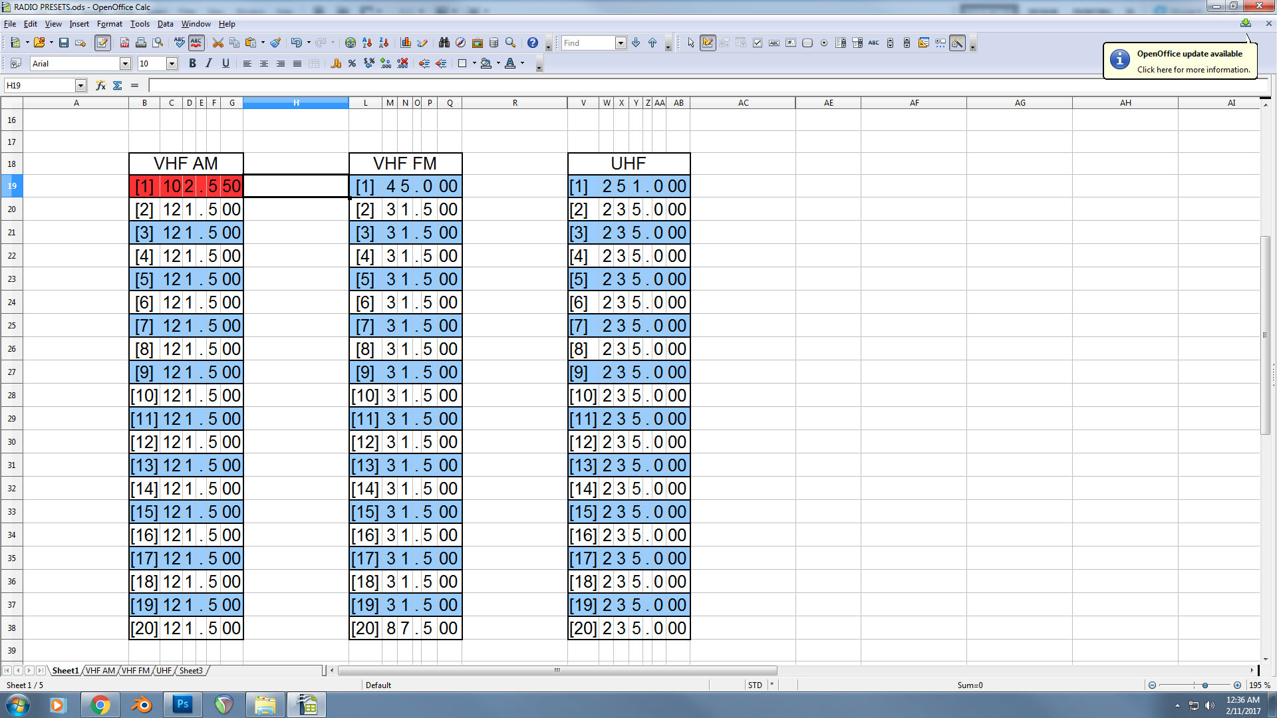The image size is (1277, 718).
Task: Open the font size dropdown
Action: point(172,64)
